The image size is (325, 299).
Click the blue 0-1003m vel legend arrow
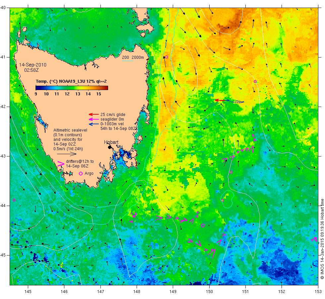tap(94, 124)
